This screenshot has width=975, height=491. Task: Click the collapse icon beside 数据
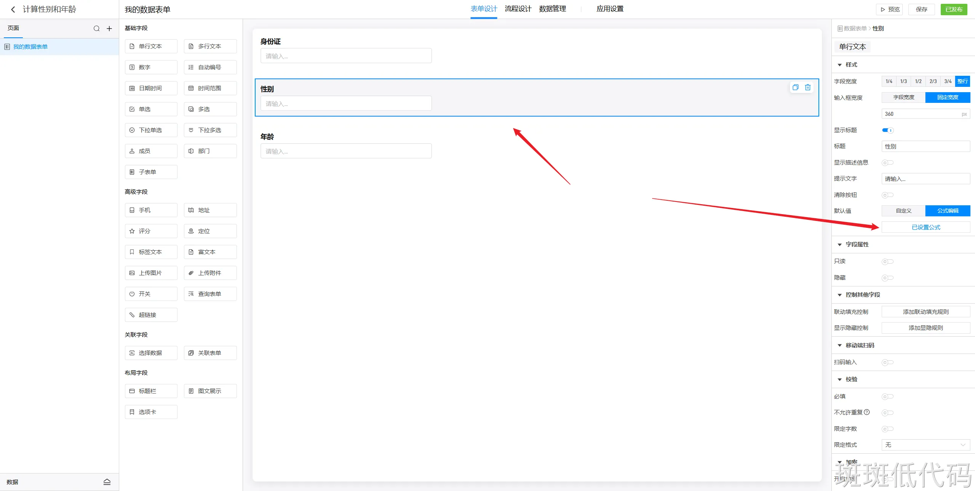[x=107, y=482]
